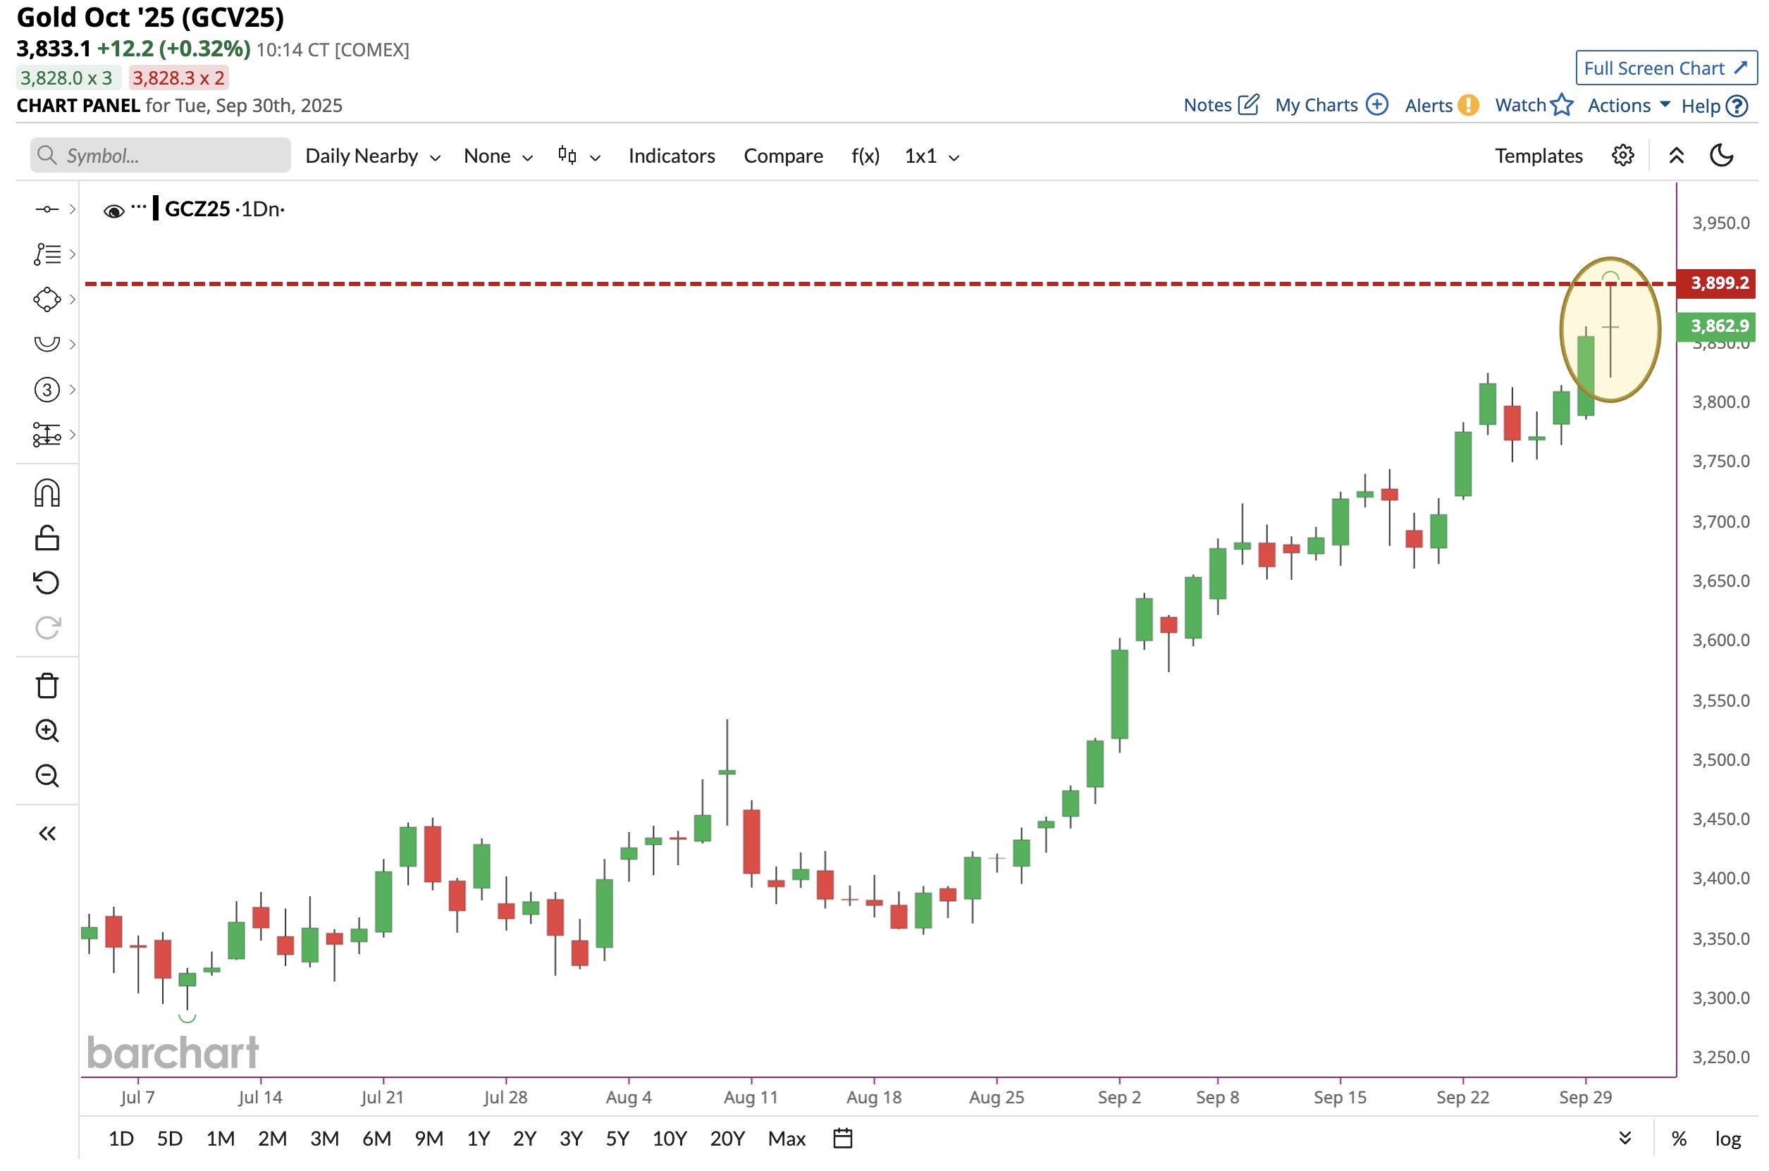Toggle percent scale on price axis
This screenshot has width=1769, height=1171.
pyautogui.click(x=1679, y=1138)
